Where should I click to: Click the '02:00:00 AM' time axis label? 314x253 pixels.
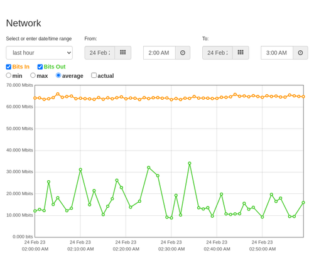[x=35, y=249]
